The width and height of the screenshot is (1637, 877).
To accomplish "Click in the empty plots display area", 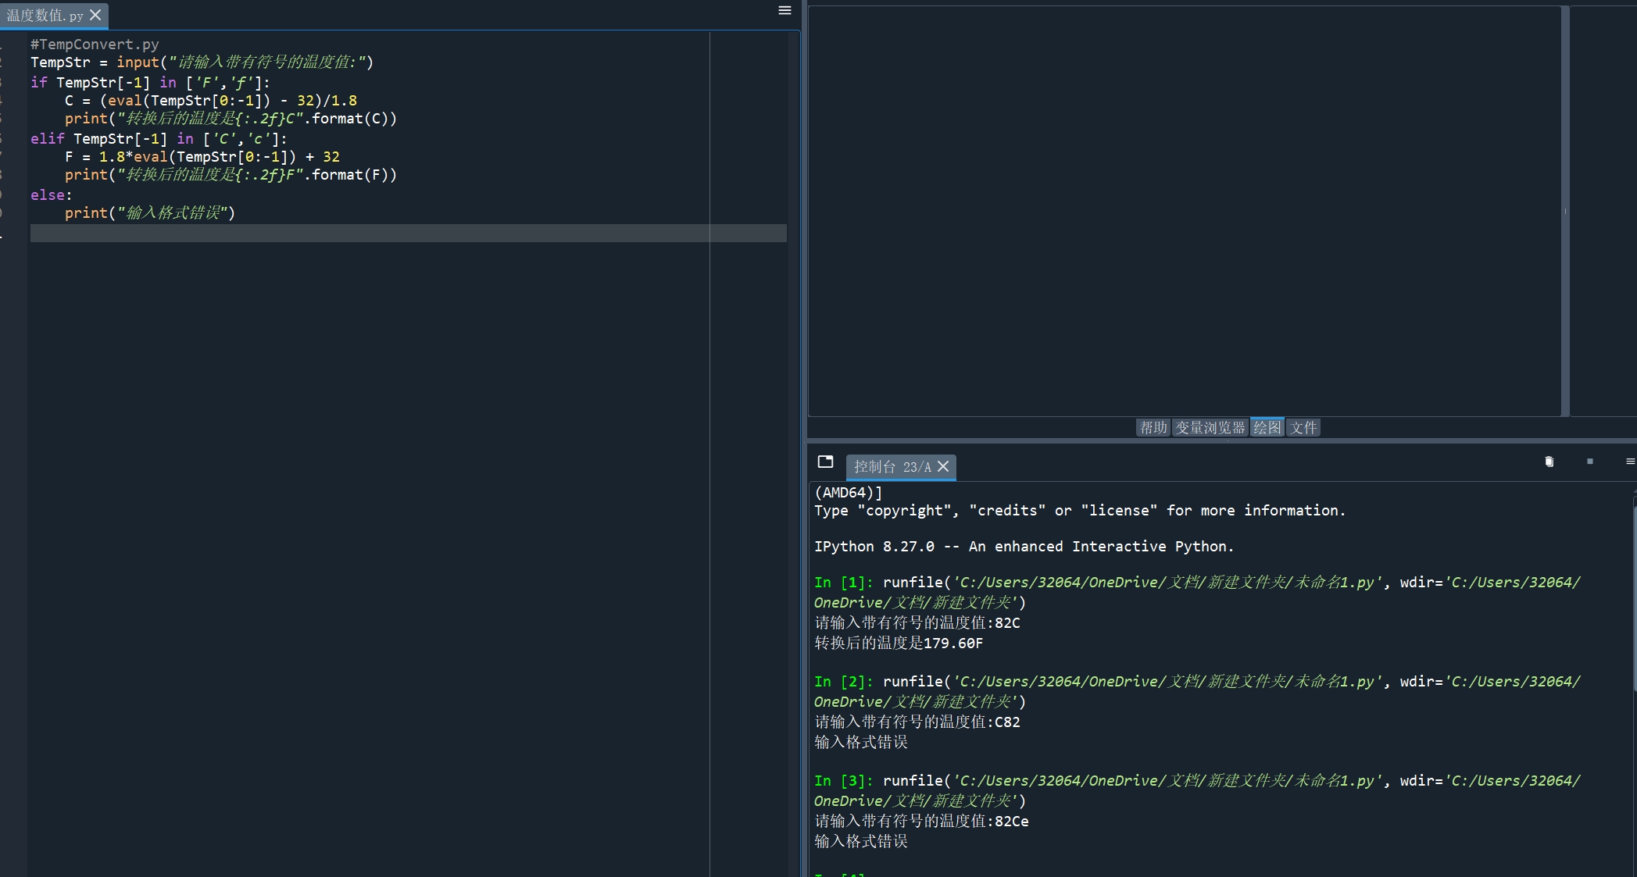I will pyautogui.click(x=1183, y=211).
